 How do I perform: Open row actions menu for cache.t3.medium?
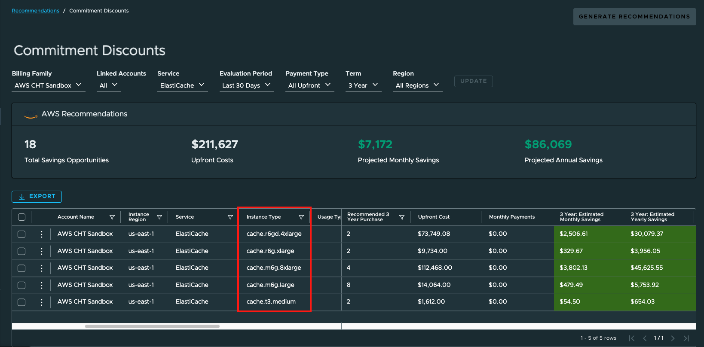41,302
